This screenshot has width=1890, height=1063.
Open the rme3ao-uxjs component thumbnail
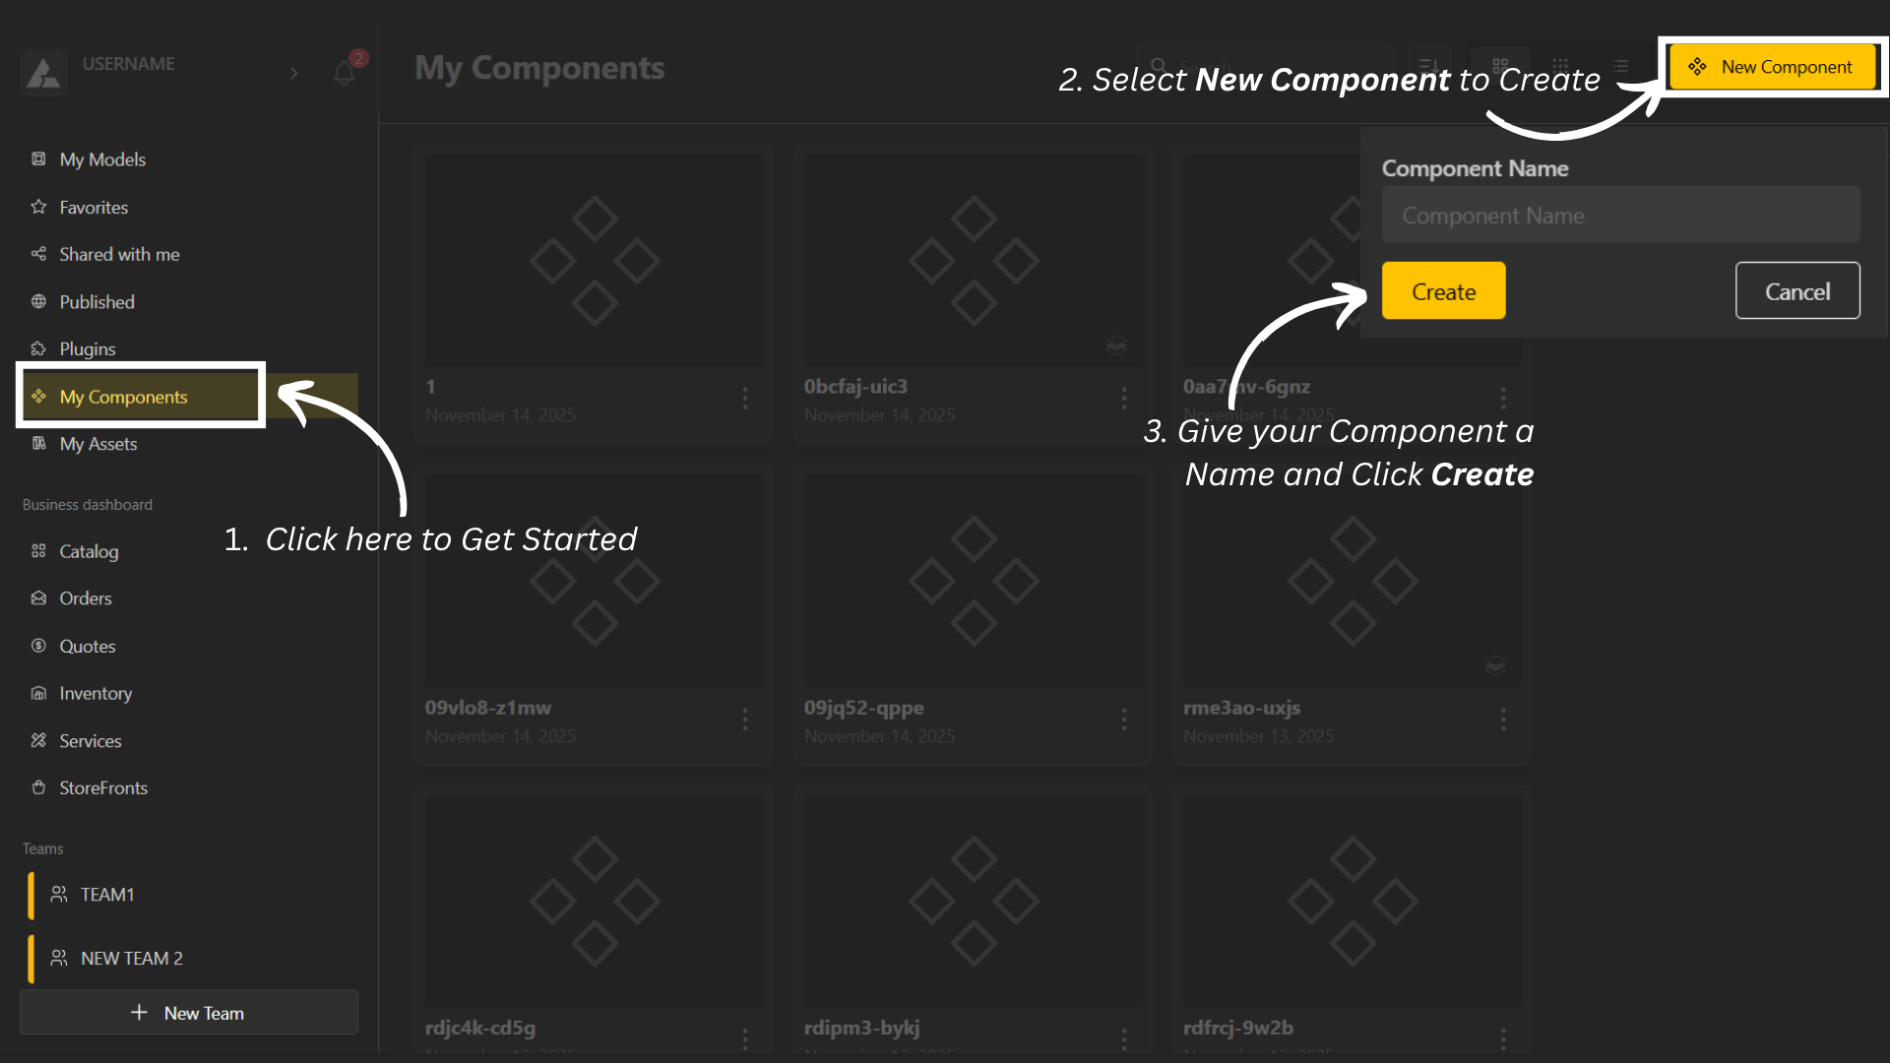coord(1352,581)
